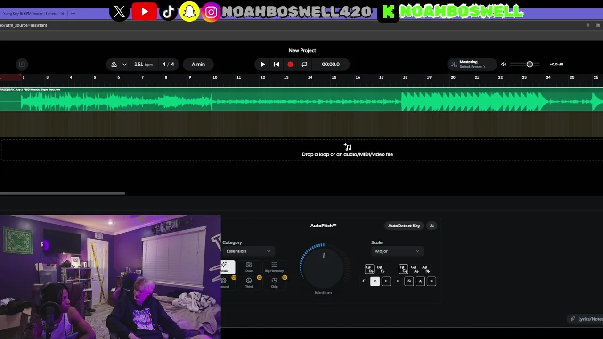The image size is (603, 339).
Task: Open the Mastering Select Preset control
Action: click(473, 65)
